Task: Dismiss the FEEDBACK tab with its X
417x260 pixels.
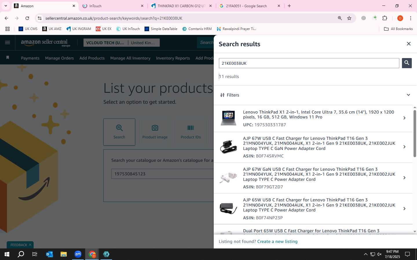Action: 30,245
